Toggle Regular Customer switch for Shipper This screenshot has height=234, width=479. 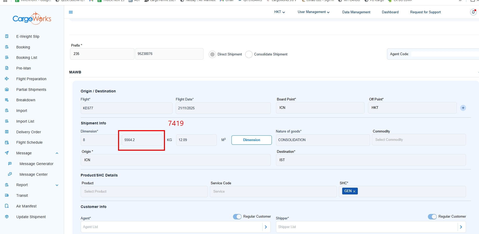click(x=432, y=217)
